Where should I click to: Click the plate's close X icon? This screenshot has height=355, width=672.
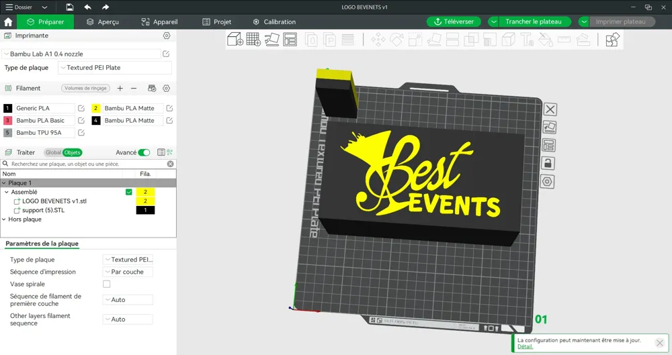point(550,109)
